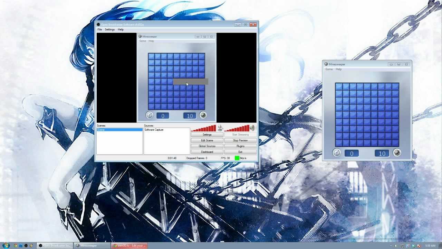Click the mine counter showing 10 in Minesweeper
Screen dimensions: 442x249
[382, 153]
